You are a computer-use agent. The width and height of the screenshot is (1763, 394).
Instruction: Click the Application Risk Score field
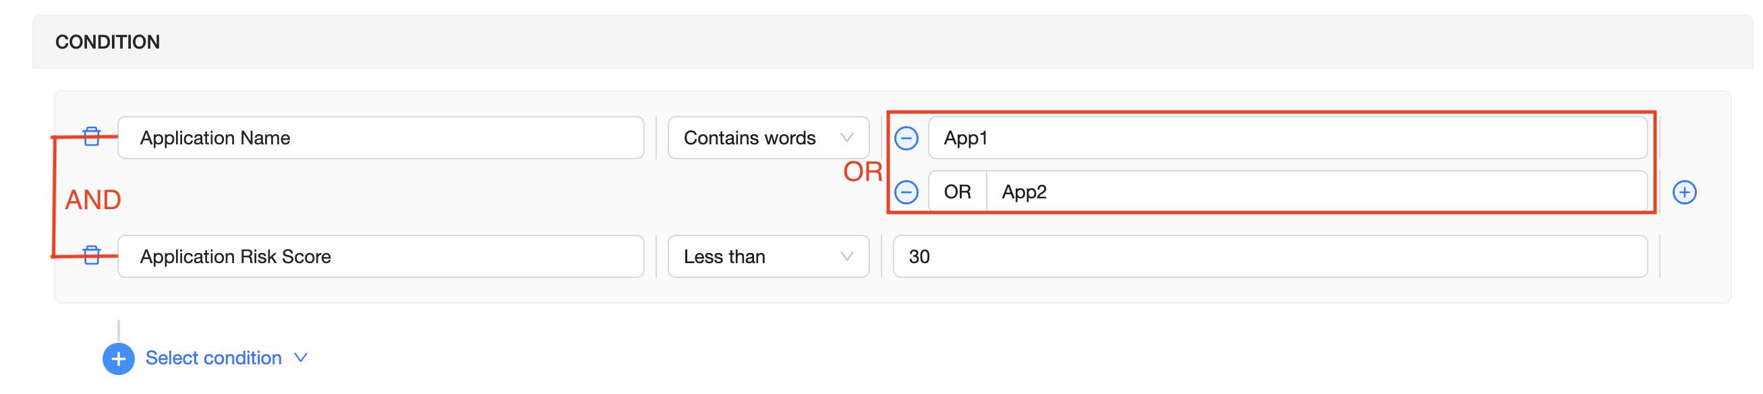pos(380,256)
